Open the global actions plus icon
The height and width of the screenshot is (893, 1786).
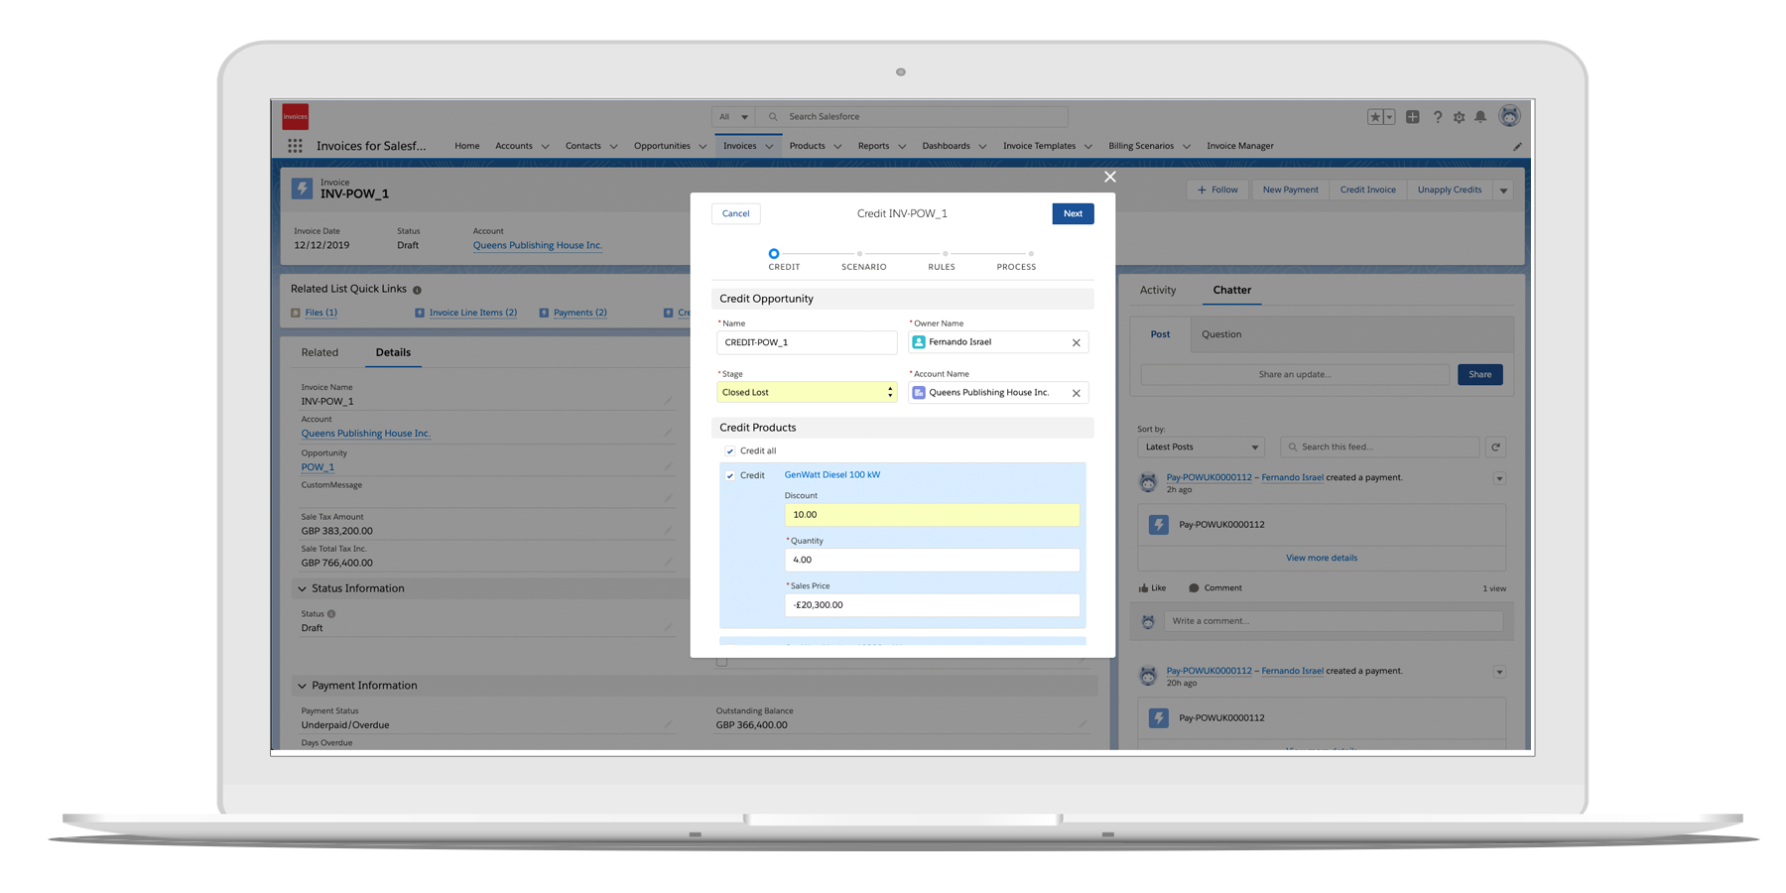pos(1412,117)
